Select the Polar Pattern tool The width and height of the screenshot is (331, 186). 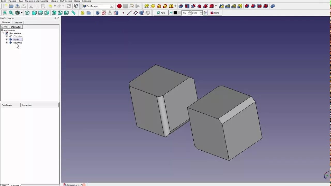tap(234, 6)
